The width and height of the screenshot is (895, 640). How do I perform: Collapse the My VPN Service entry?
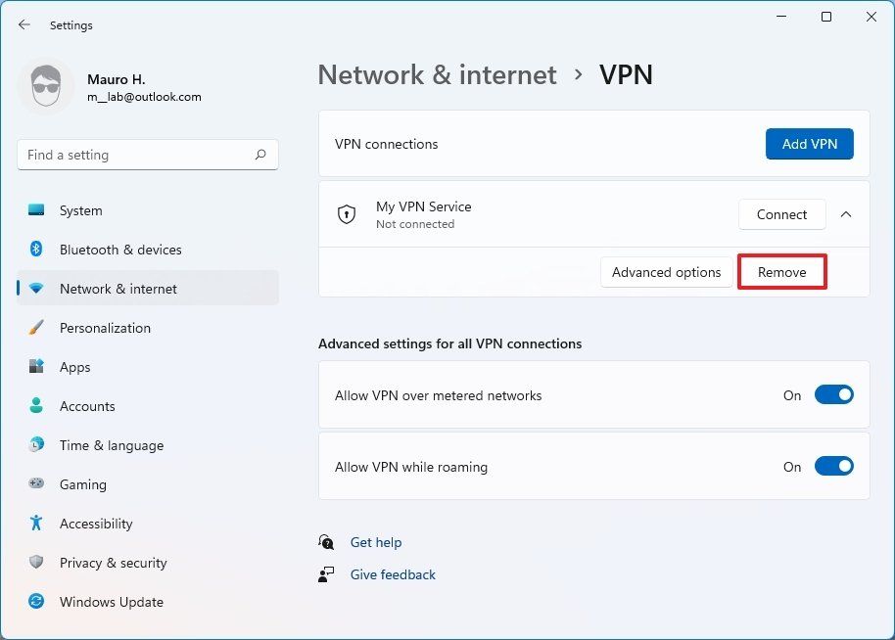(846, 214)
